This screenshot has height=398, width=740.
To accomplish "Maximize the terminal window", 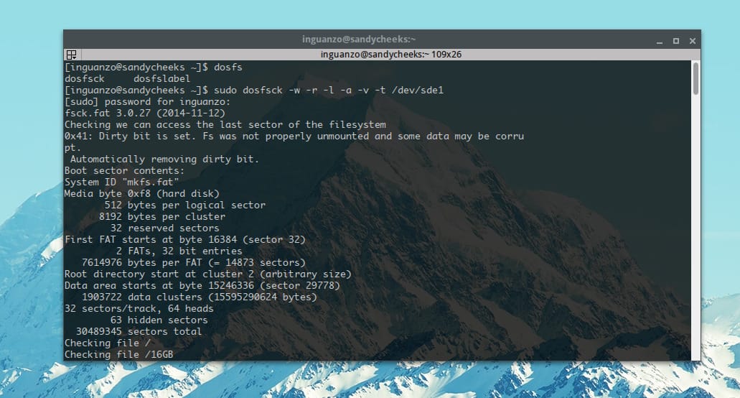I will 676,41.
